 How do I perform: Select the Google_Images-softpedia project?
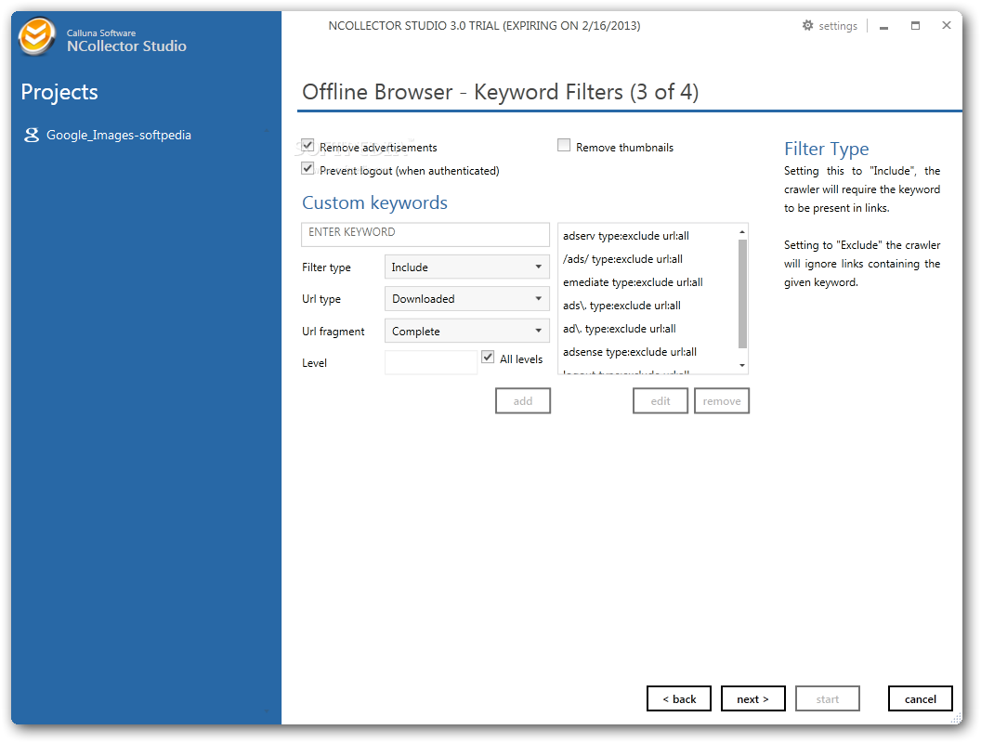119,135
